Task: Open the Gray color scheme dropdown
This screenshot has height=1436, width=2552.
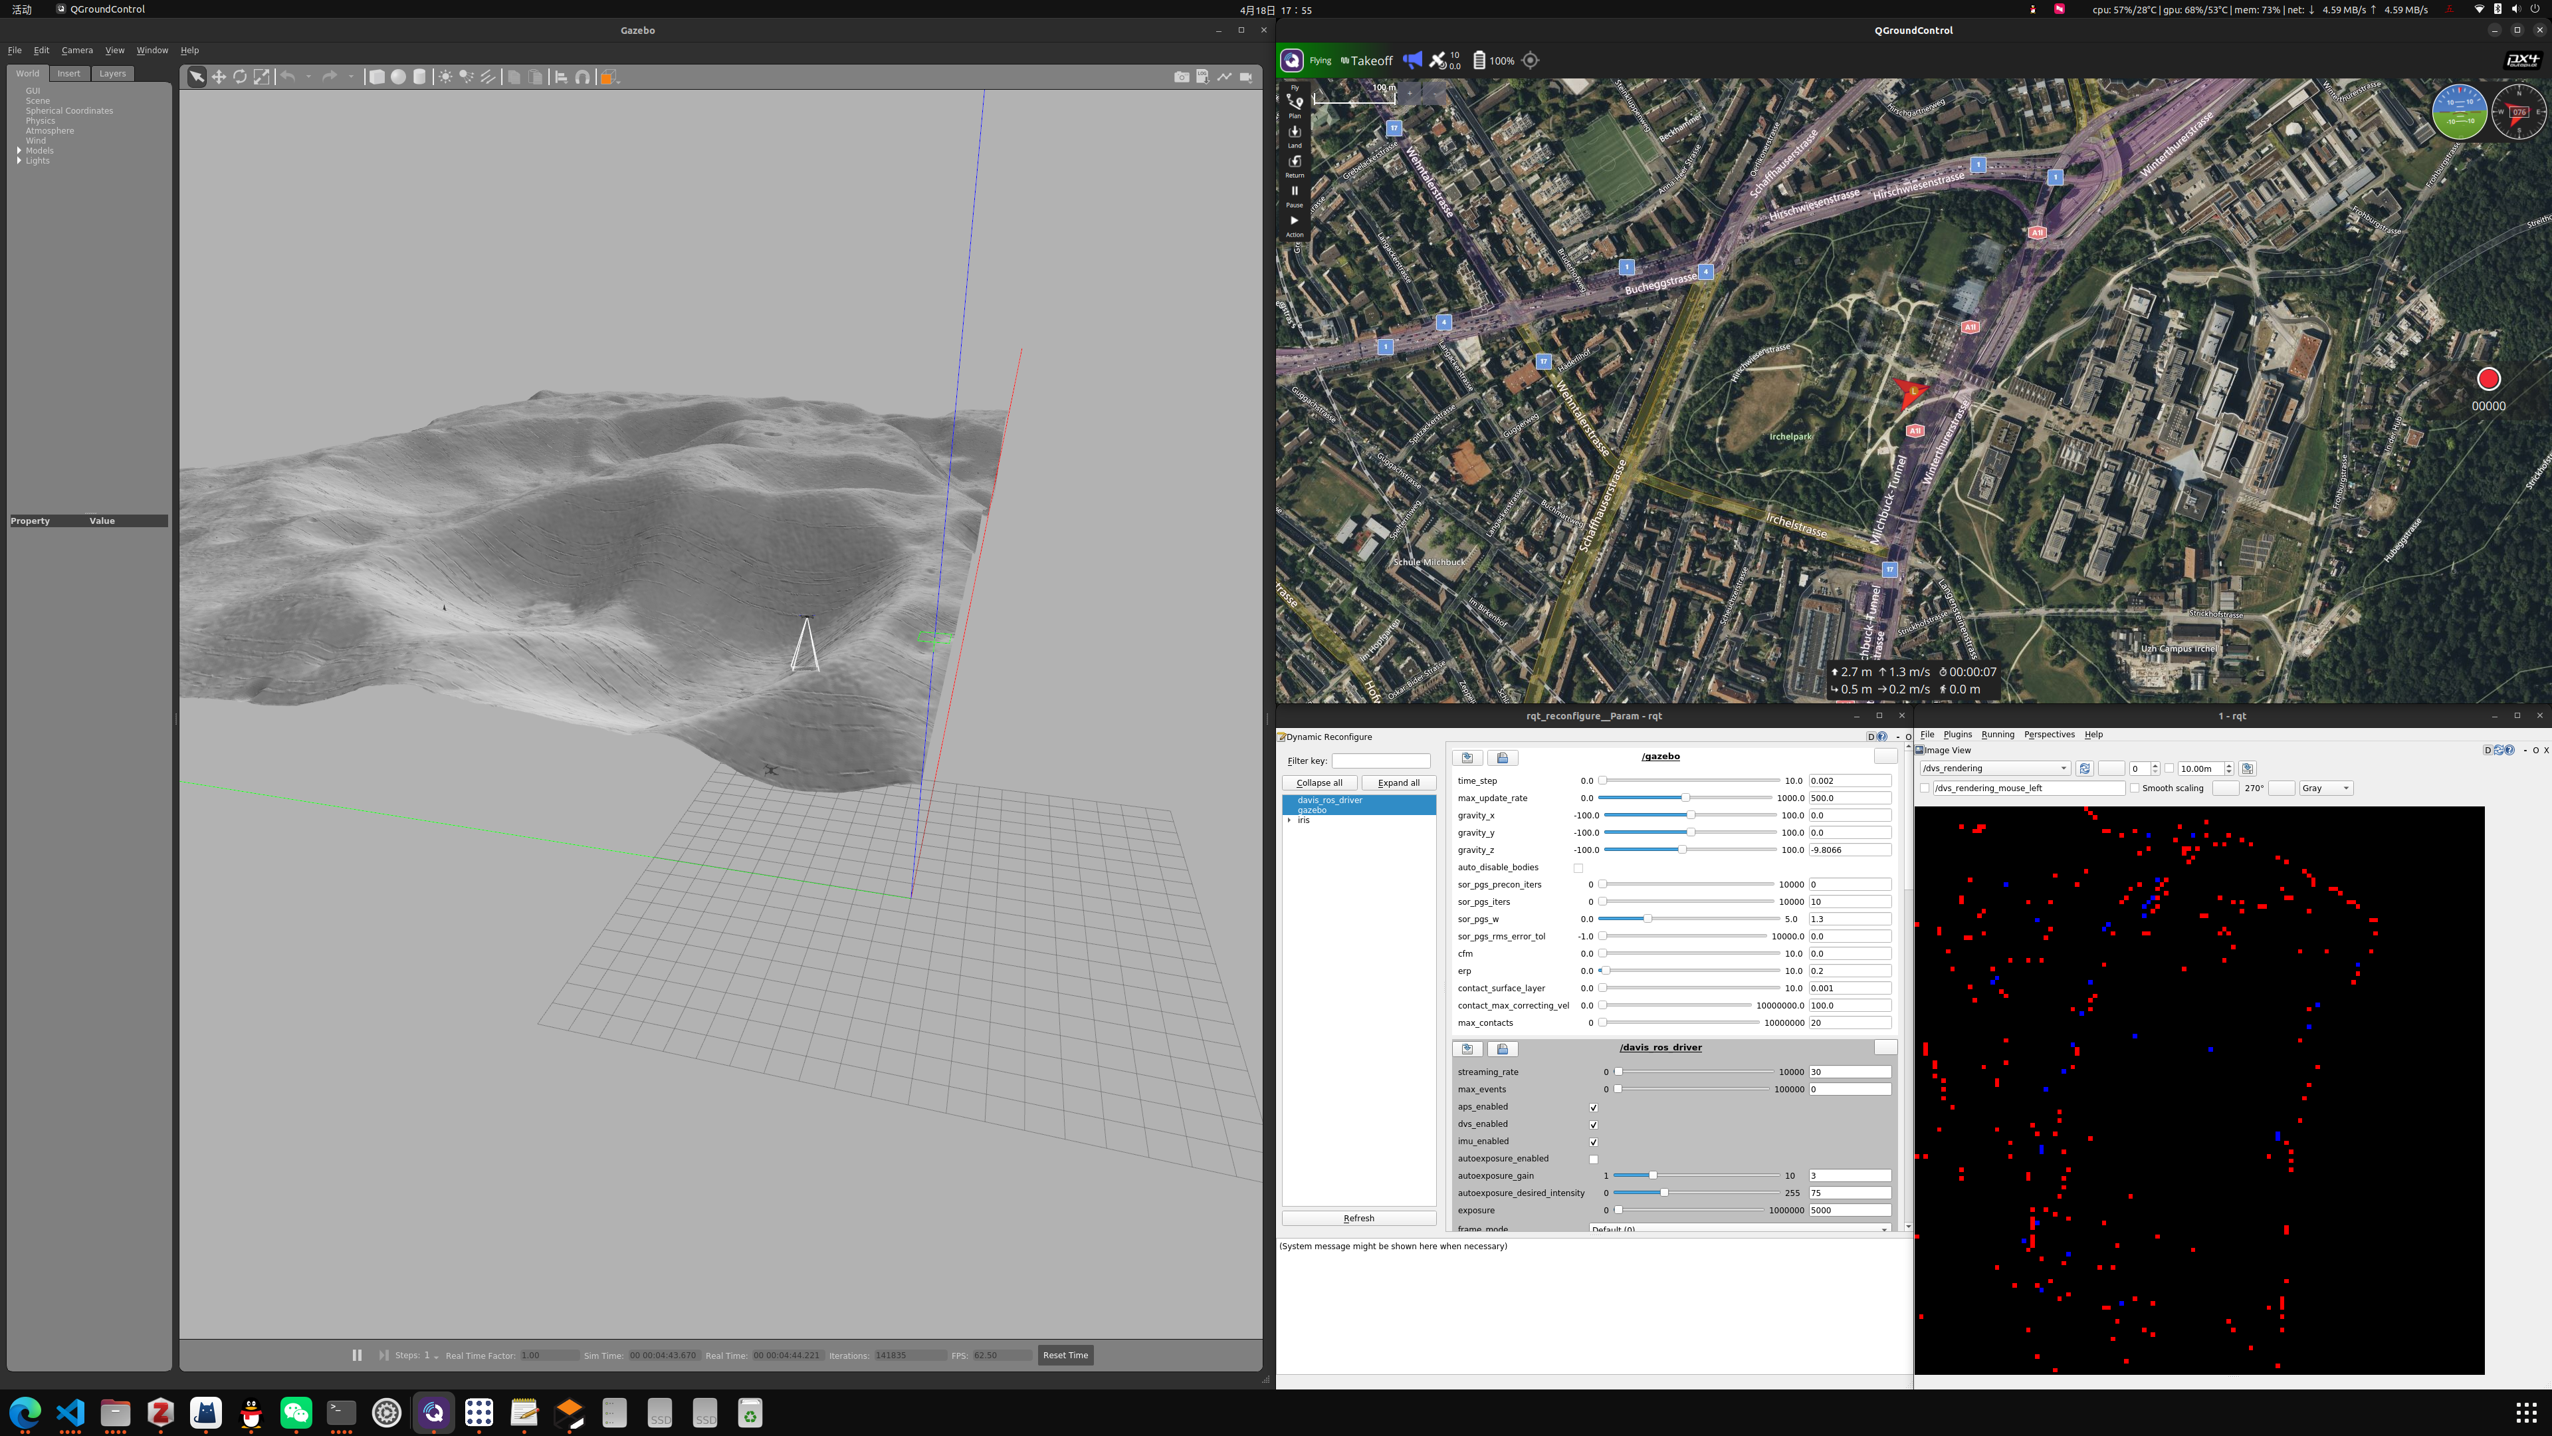Action: 2325,788
